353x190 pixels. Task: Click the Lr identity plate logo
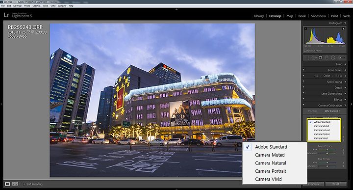[6, 15]
